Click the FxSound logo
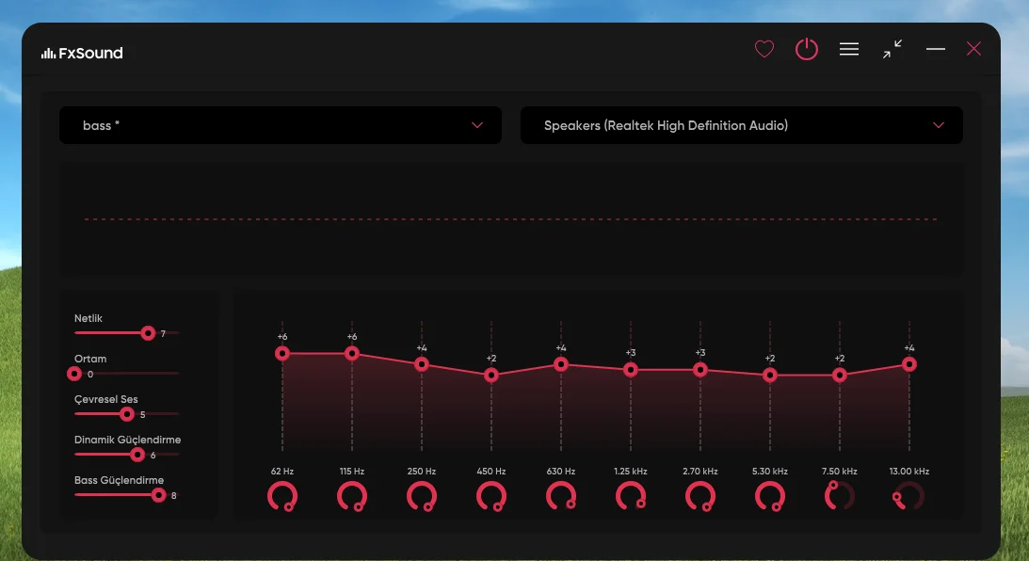The height and width of the screenshot is (561, 1029). [x=82, y=53]
